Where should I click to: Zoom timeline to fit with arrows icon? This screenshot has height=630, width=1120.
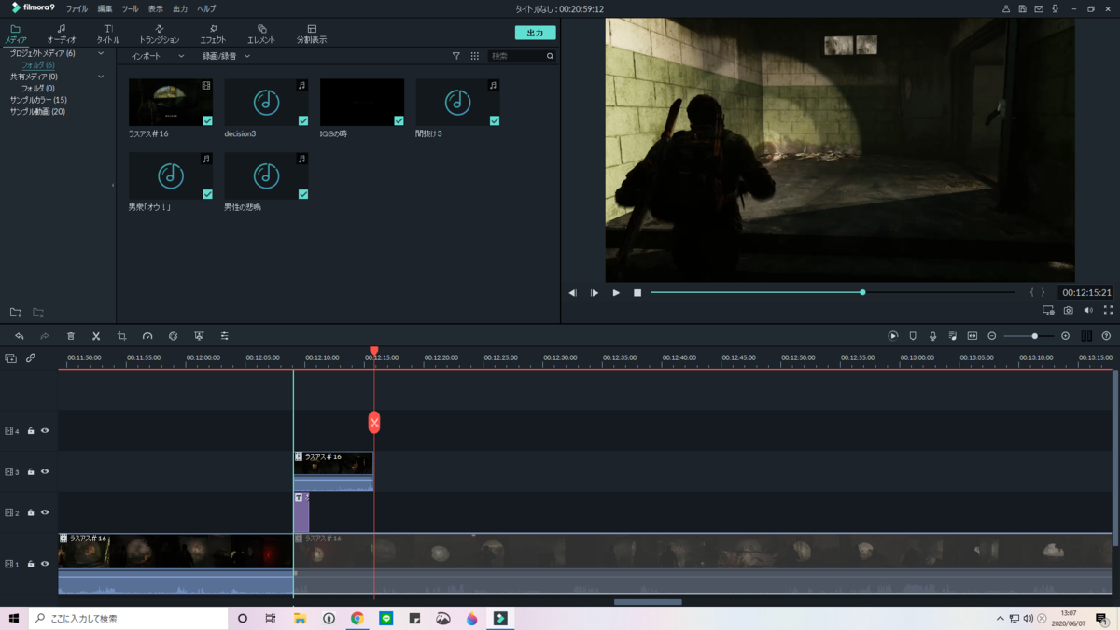(972, 336)
